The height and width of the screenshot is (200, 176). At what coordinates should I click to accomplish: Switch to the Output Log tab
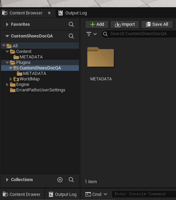point(73,13)
